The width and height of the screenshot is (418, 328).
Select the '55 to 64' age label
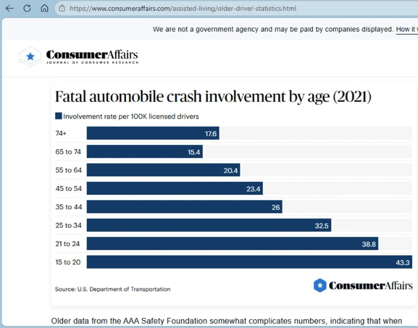[69, 170]
